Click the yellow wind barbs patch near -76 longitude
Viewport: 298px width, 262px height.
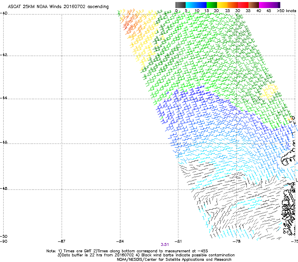[x=269, y=91]
